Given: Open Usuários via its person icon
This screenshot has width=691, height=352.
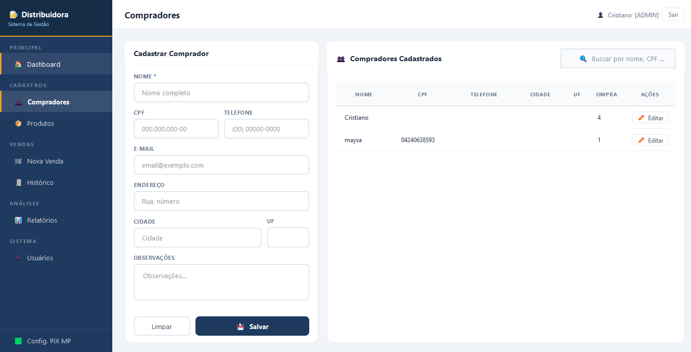Looking at the screenshot, I should (x=18, y=258).
